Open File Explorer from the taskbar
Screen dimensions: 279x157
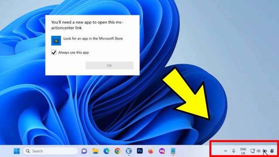[x=95, y=151]
